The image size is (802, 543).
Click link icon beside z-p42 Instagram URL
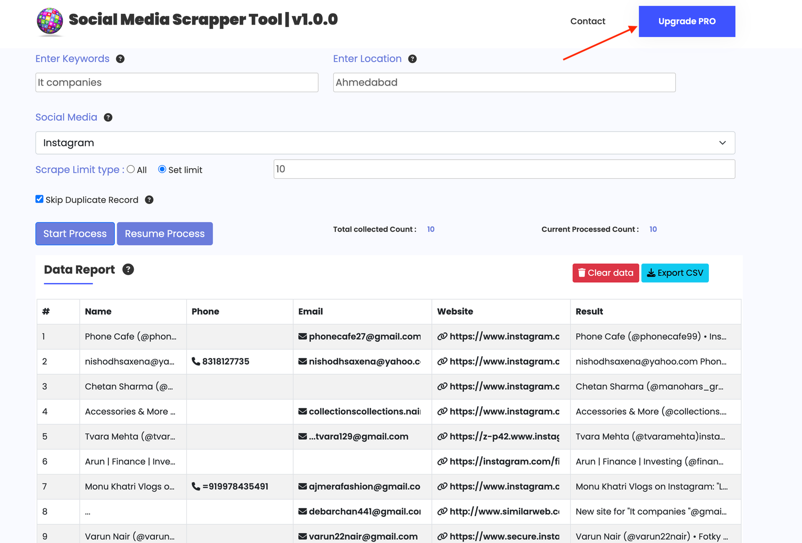(442, 436)
